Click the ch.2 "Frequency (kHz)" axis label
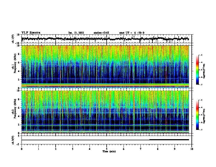This screenshot has width=216, height=167. 15,109
